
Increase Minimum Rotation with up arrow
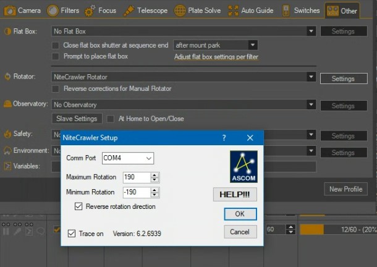coord(155,190)
